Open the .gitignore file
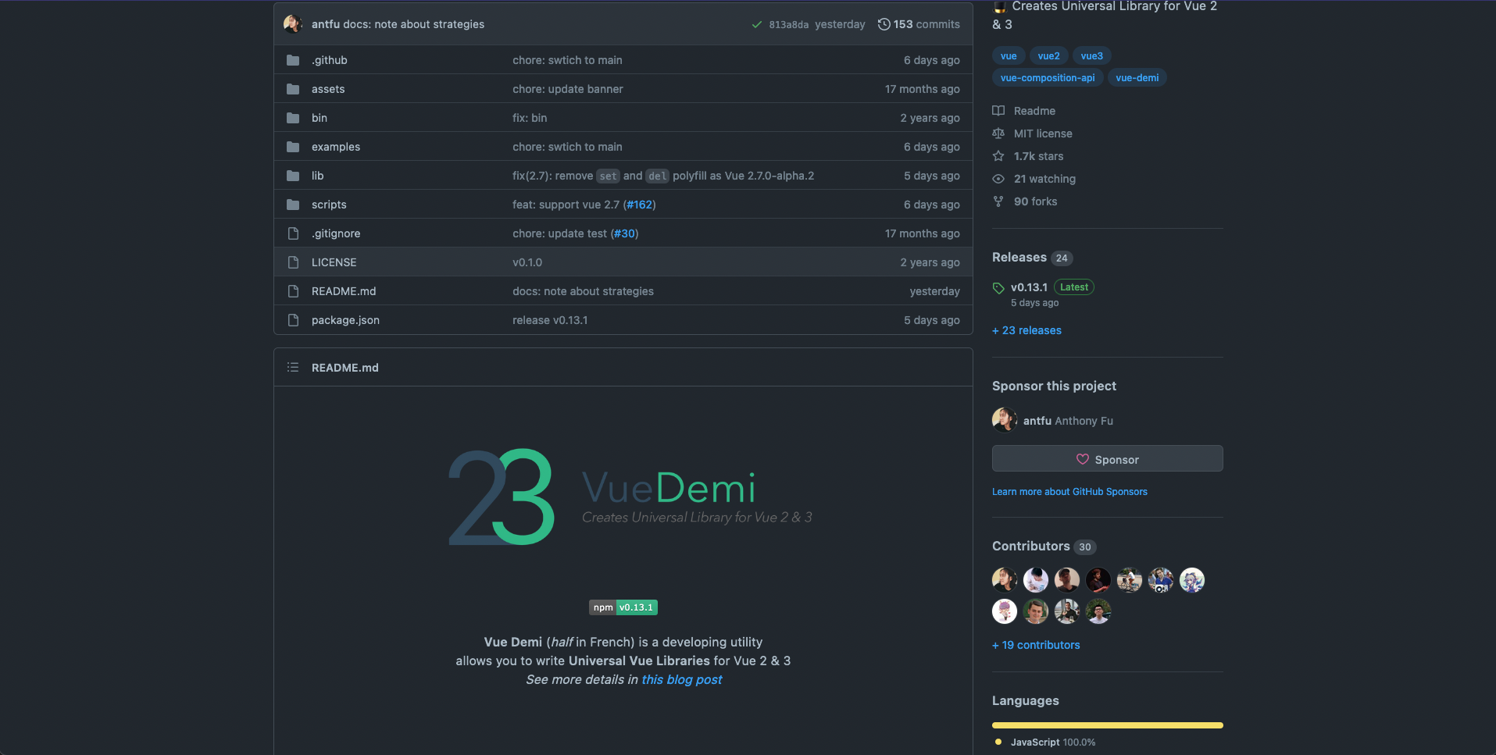Viewport: 1496px width, 755px height. coord(336,233)
